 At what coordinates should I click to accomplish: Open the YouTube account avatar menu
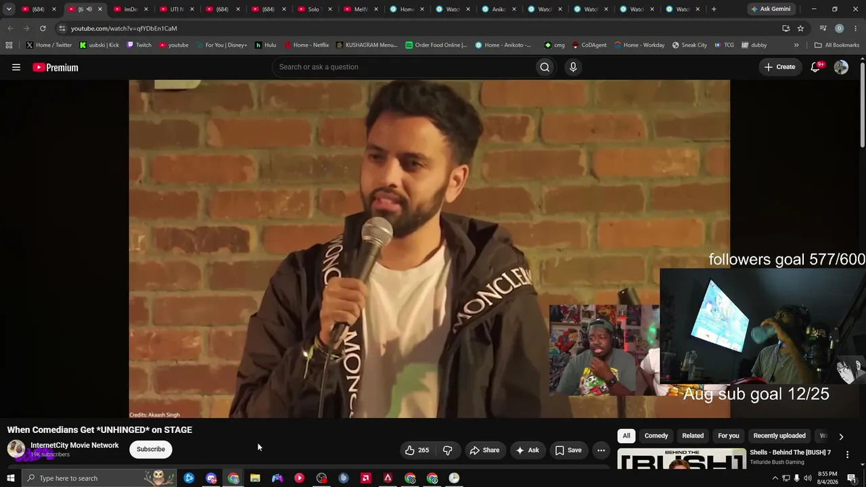click(841, 67)
